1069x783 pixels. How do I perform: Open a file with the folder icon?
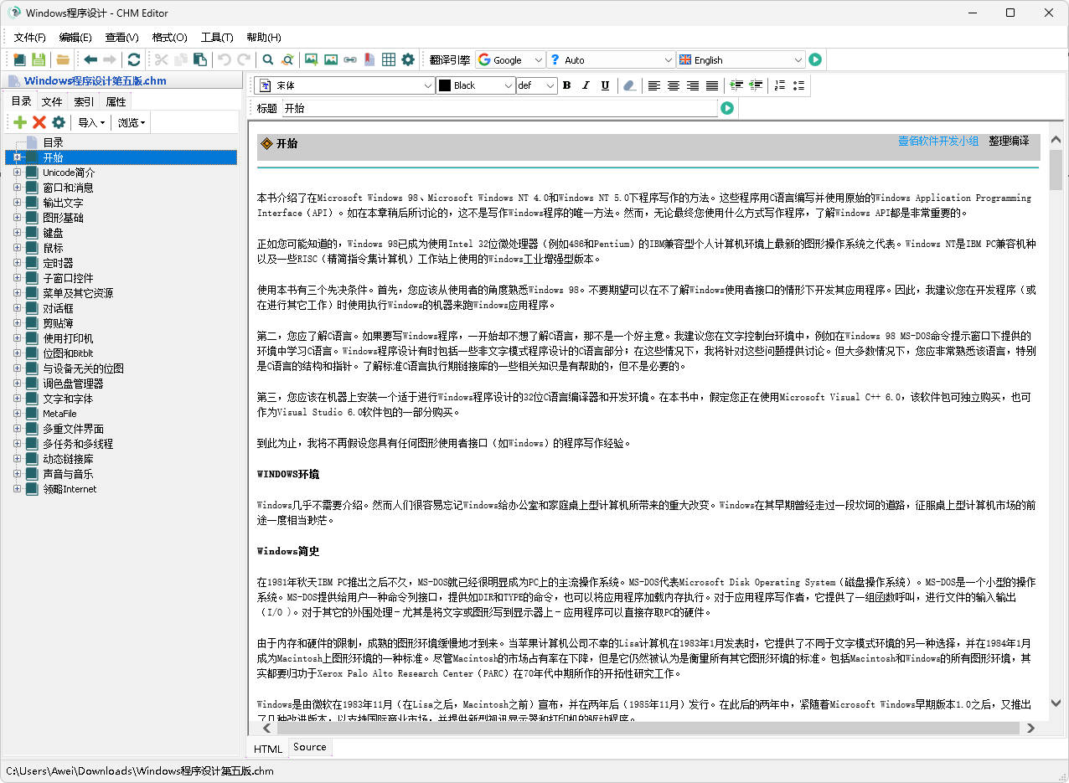click(63, 59)
